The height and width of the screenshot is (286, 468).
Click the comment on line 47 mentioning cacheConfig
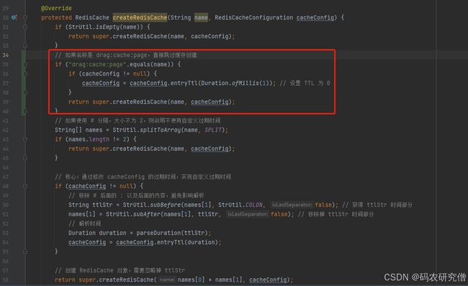143,176
